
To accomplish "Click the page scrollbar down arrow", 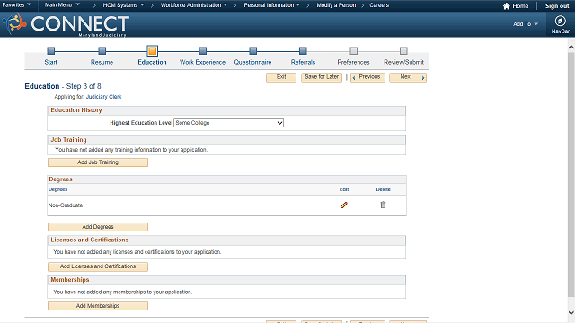I will tap(571, 313).
